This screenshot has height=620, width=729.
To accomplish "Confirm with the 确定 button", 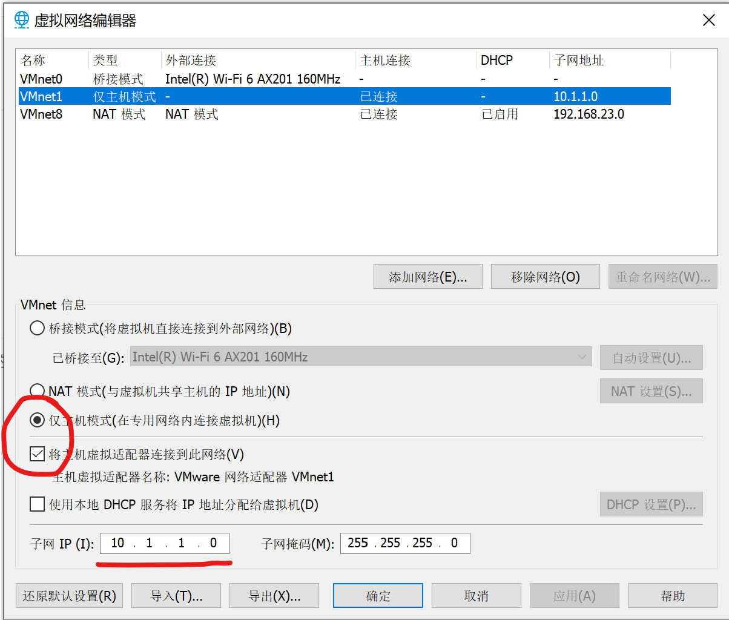I will coord(378,596).
